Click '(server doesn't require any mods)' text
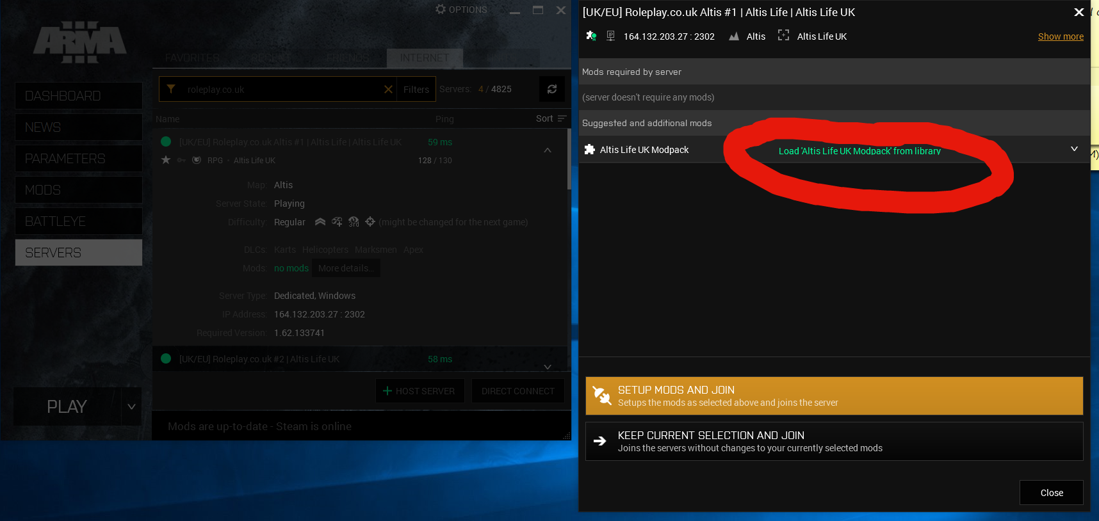The image size is (1099, 521). (x=648, y=97)
